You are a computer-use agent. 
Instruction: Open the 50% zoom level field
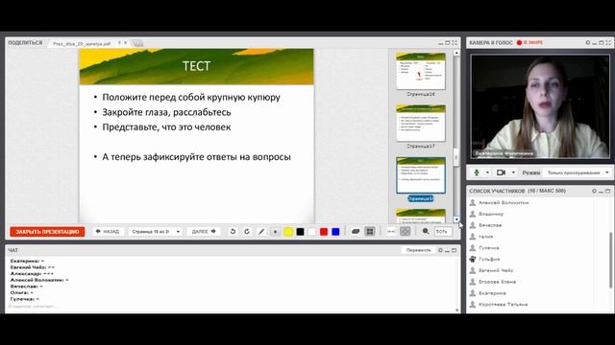(443, 232)
